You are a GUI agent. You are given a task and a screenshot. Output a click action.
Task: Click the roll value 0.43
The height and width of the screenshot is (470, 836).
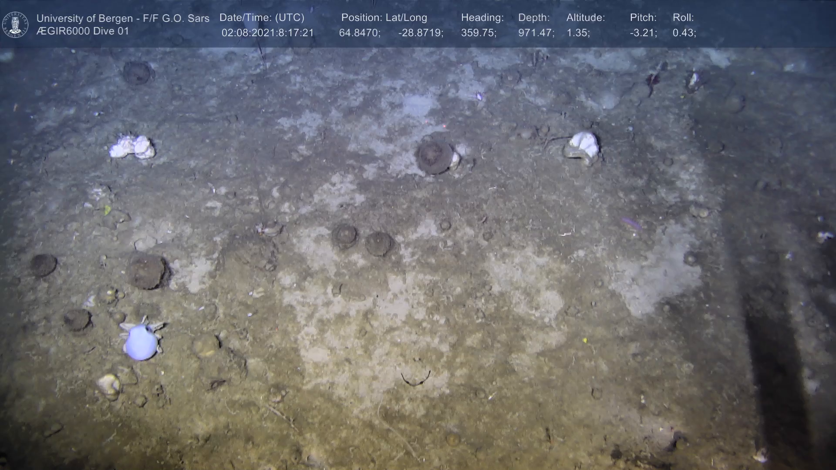(x=684, y=33)
